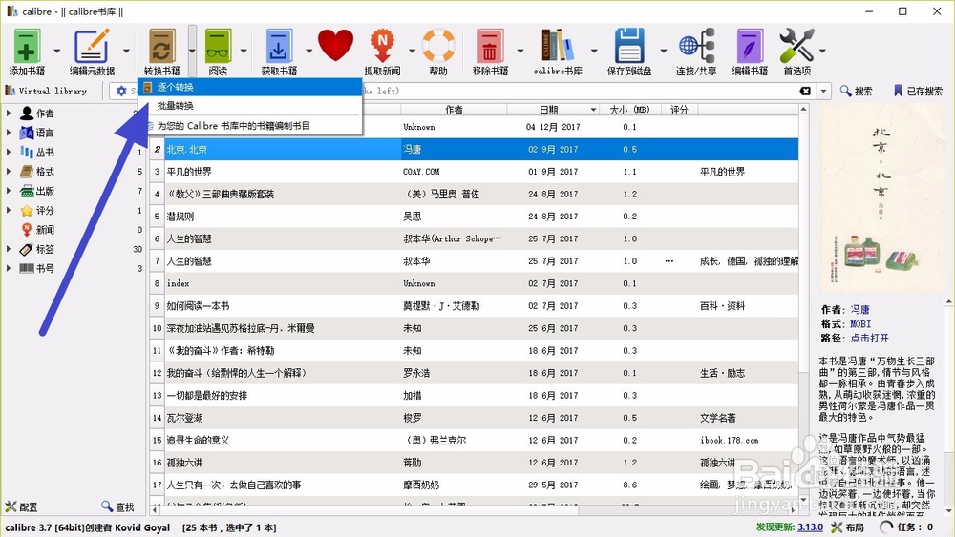The height and width of the screenshot is (537, 955).
Task: Sort by the Author column header
Action: pyautogui.click(x=454, y=110)
